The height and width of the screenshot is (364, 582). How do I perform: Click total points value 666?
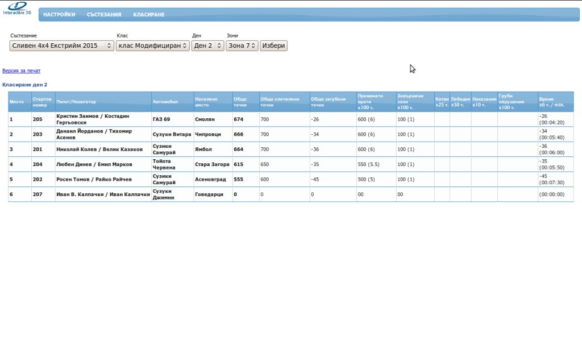pos(238,134)
